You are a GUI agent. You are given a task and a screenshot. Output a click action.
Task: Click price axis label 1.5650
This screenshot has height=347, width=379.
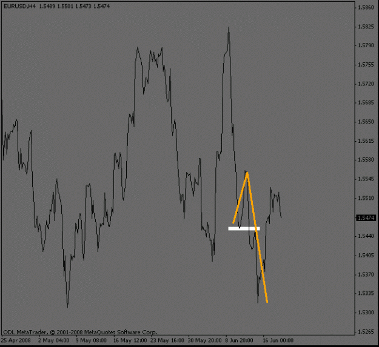(x=366, y=122)
